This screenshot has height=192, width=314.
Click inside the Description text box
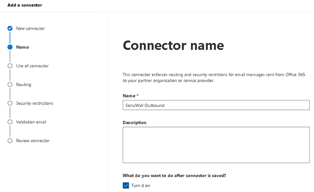click(x=216, y=145)
